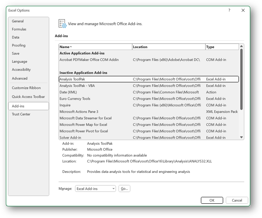
Task: Click the Go button next to Manage
Action: point(124,188)
